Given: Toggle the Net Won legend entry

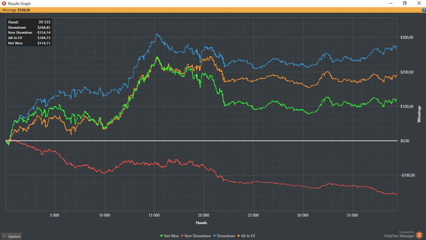Looking at the screenshot, I should (170, 236).
